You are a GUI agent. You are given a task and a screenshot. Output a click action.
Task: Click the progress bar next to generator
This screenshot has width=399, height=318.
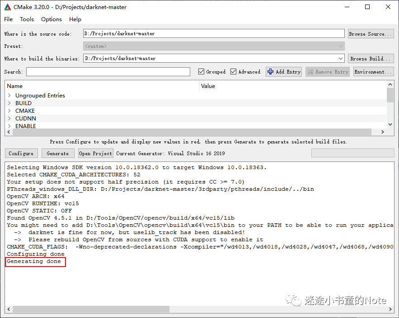click(353, 153)
